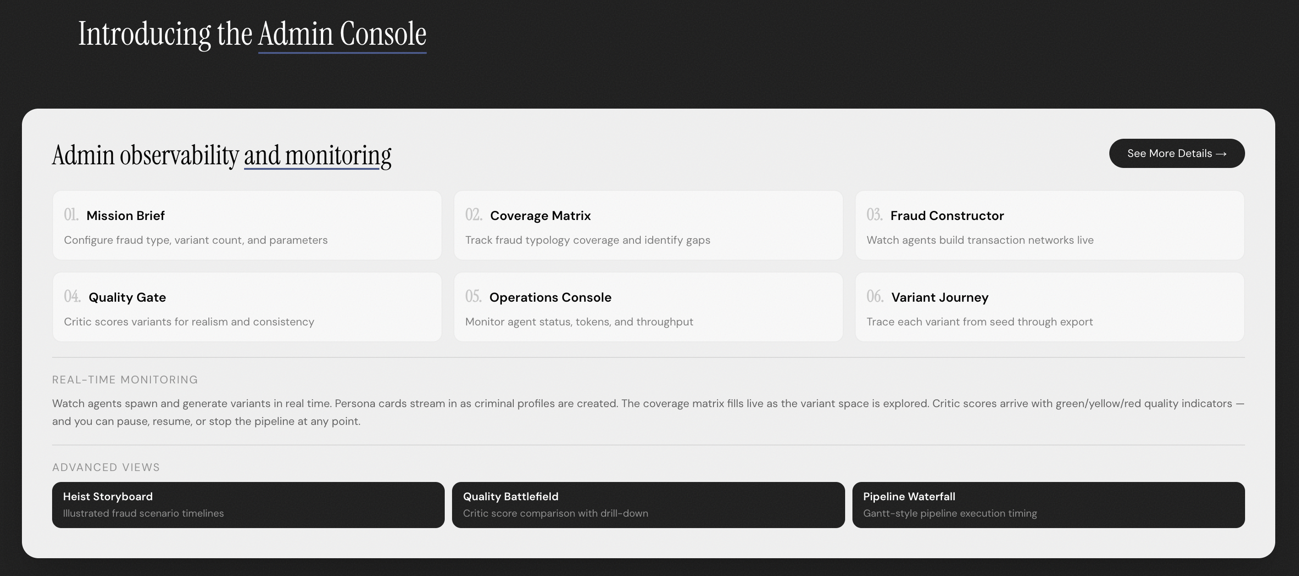Open the Quality Battlefield advanced view
The height and width of the screenshot is (576, 1299).
point(648,505)
